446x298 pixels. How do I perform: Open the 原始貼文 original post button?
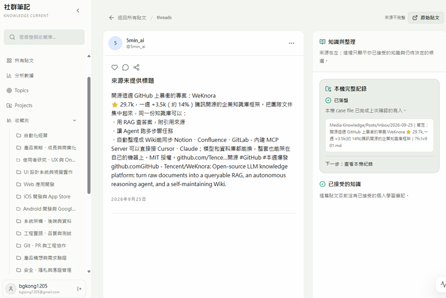(426, 18)
